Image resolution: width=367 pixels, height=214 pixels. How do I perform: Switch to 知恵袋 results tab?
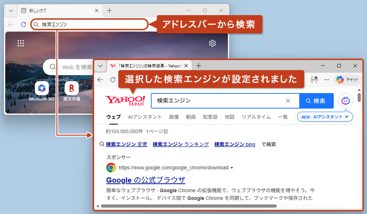click(210, 117)
